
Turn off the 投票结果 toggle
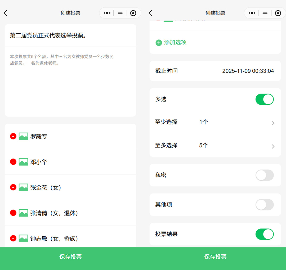pyautogui.click(x=264, y=234)
